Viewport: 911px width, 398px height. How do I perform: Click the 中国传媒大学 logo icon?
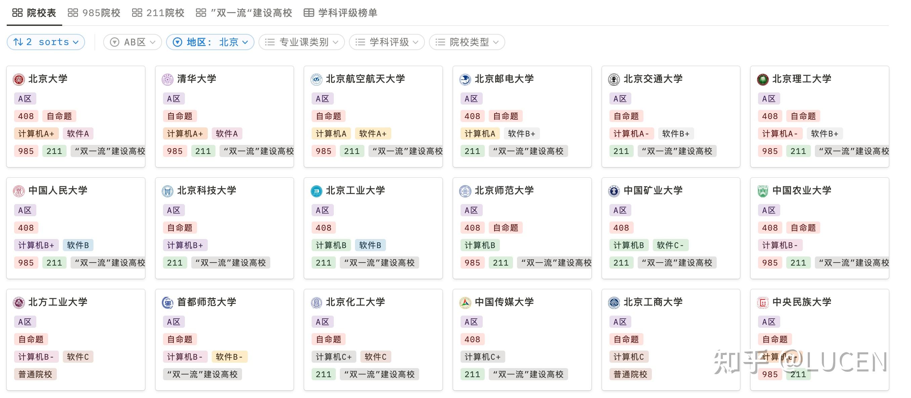465,303
